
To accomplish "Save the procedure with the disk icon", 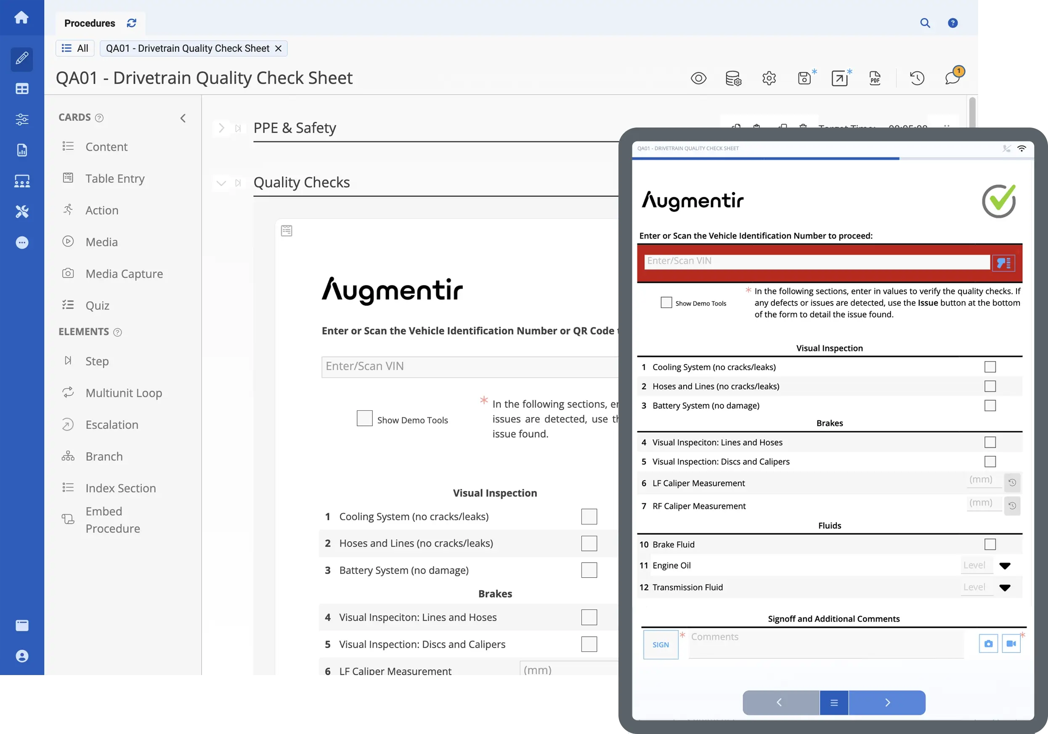I will [x=805, y=77].
